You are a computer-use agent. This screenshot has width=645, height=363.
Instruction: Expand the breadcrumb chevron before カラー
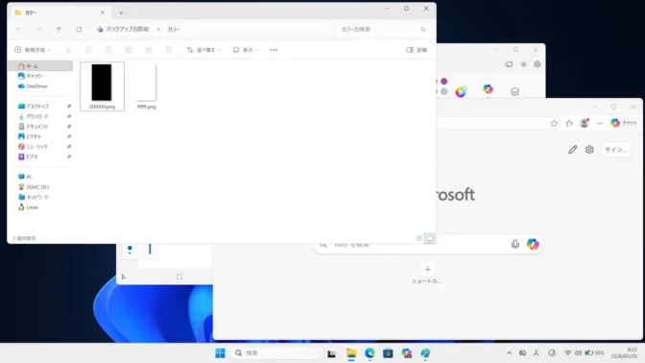158,29
